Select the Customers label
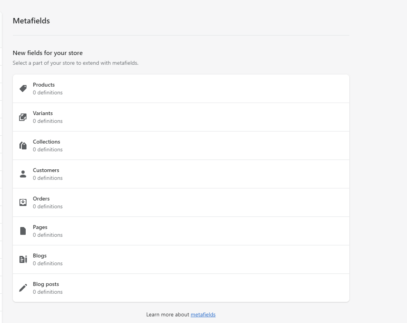The height and width of the screenshot is (323, 407). coord(46,170)
